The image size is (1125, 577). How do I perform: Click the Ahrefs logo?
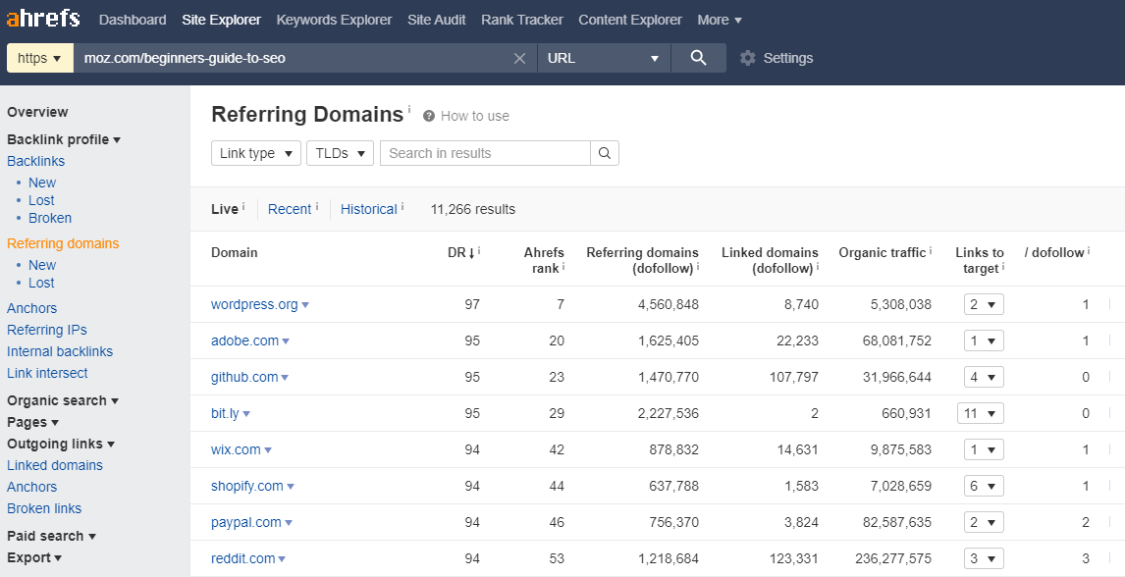click(x=43, y=18)
